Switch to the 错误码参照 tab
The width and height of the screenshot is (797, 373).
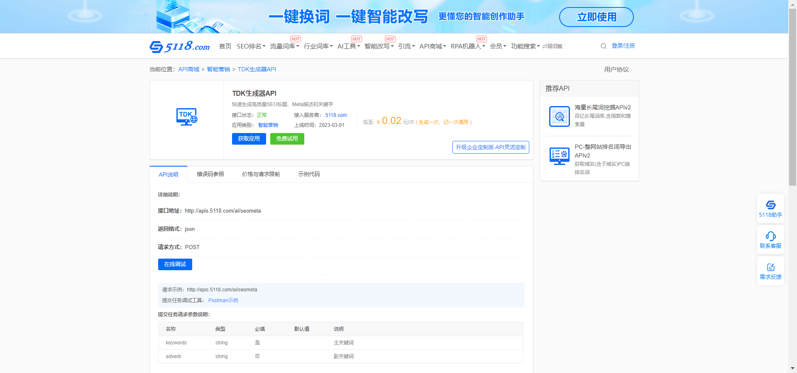click(210, 174)
